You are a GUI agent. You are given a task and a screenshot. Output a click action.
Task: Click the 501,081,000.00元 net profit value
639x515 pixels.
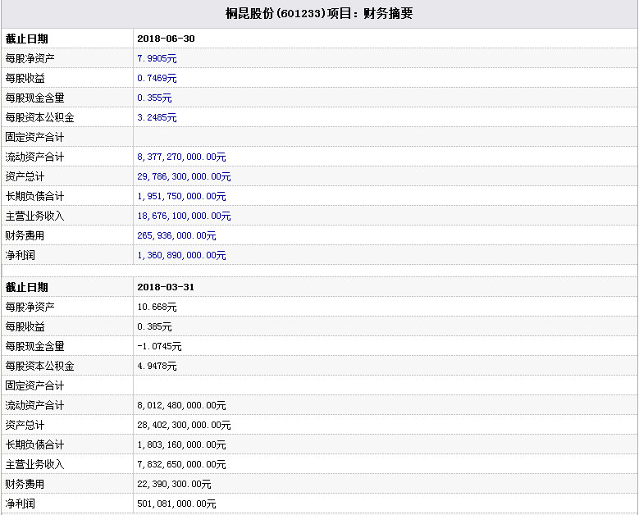coord(176,504)
